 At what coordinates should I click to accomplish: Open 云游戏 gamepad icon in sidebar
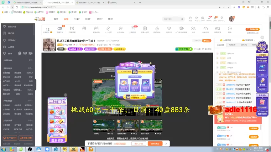pos(4,47)
